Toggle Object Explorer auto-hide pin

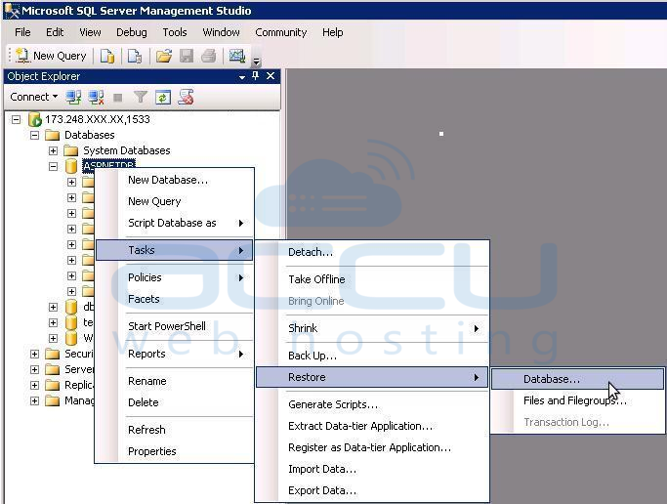coord(255,76)
